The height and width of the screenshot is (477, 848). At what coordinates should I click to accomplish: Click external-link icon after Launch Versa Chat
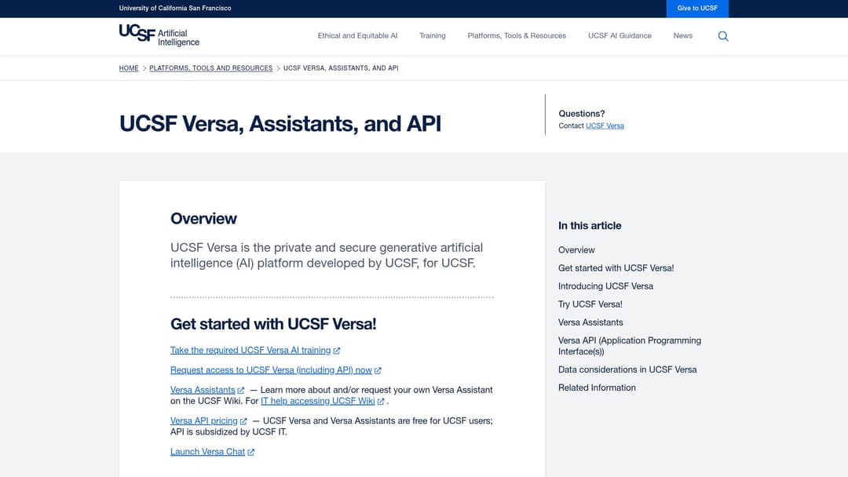coord(251,452)
